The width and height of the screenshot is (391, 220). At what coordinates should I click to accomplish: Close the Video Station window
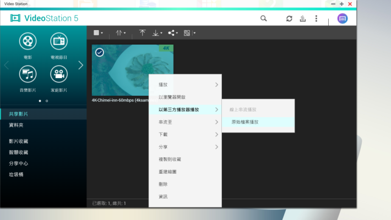[x=350, y=4]
